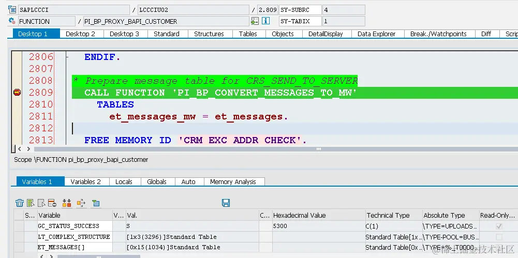Click the value [0x15(1034)]Standard Table
Image resolution: width=518 pixels, height=258 pixels.
pyautogui.click(x=173, y=247)
